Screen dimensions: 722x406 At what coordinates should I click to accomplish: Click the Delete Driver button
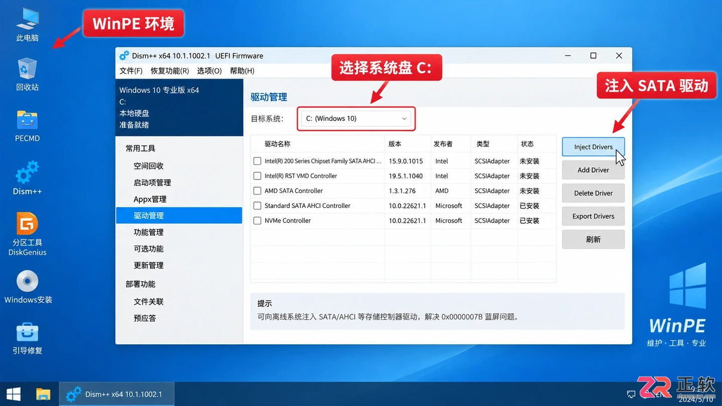(x=593, y=193)
